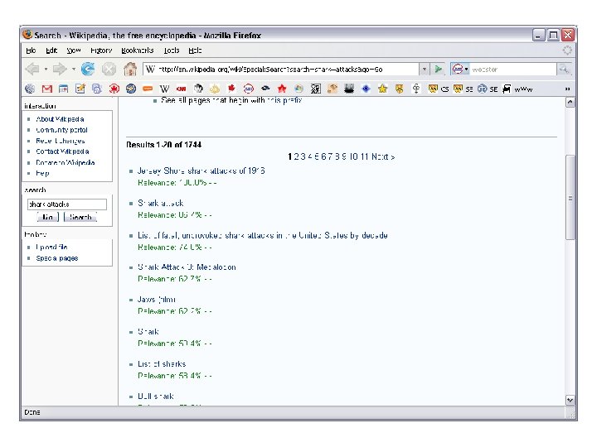Open the List of sharks result
597x447 pixels.
[x=162, y=364]
